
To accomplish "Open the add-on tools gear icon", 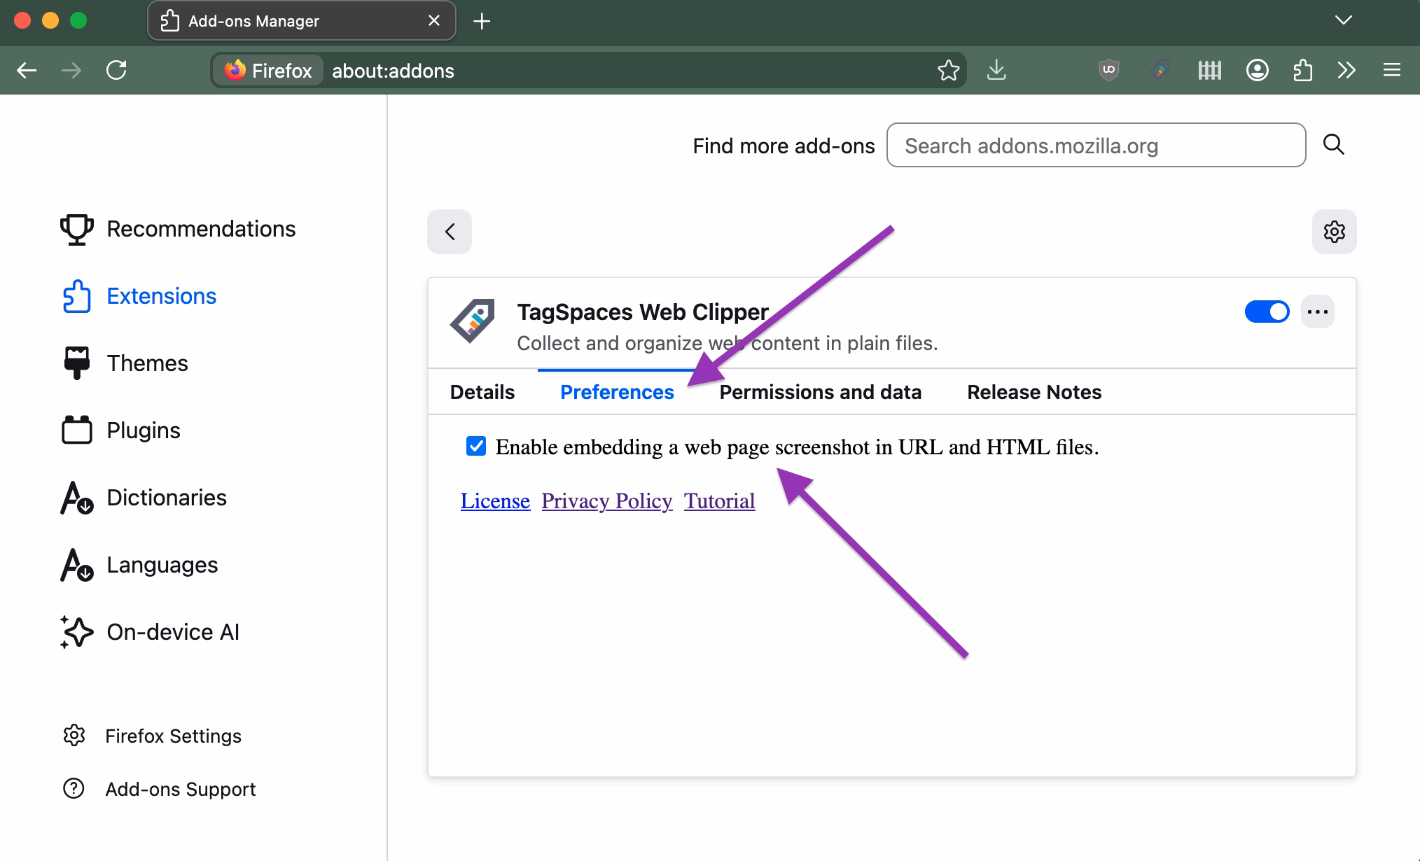I will click(1334, 232).
